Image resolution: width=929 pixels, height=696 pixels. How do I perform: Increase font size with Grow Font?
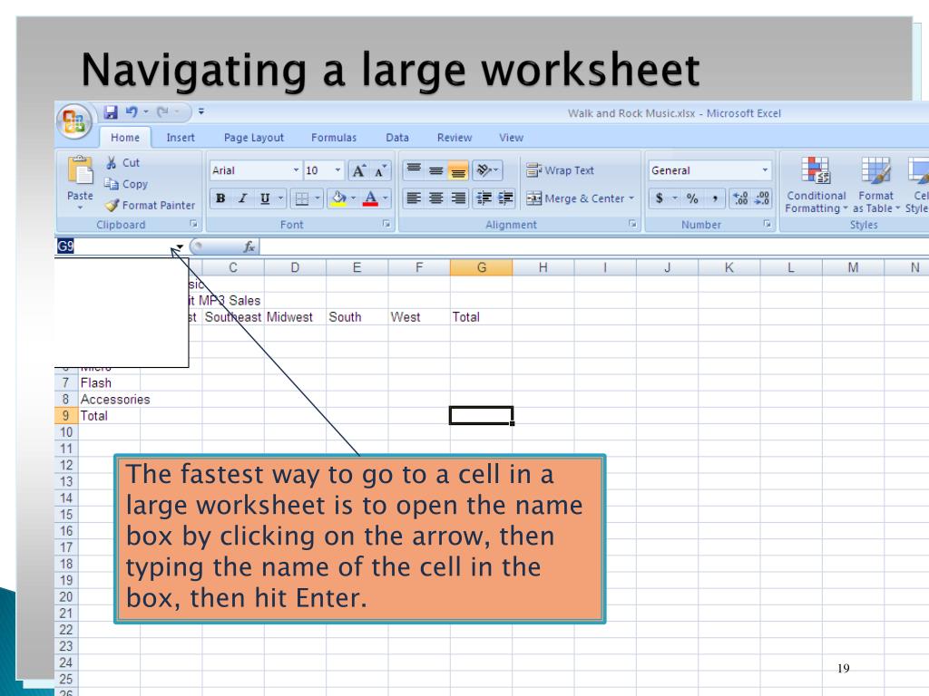coord(359,171)
